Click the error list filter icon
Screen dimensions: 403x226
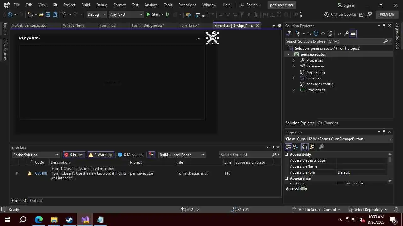point(151,155)
